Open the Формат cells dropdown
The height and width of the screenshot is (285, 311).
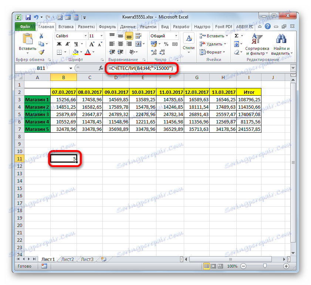click(212, 52)
